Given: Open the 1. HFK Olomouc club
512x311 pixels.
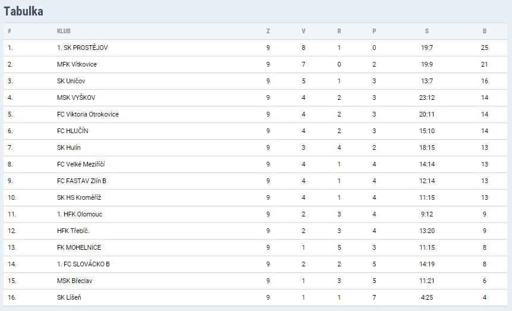Looking at the screenshot, I should coord(80,214).
